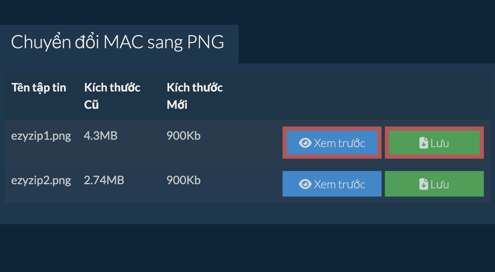
Task: Select the 'Chuyển đổi MAC sang PNG' title tab
Action: click(118, 42)
